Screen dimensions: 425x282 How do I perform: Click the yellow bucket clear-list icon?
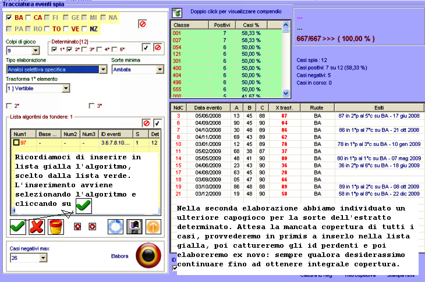pos(56,225)
